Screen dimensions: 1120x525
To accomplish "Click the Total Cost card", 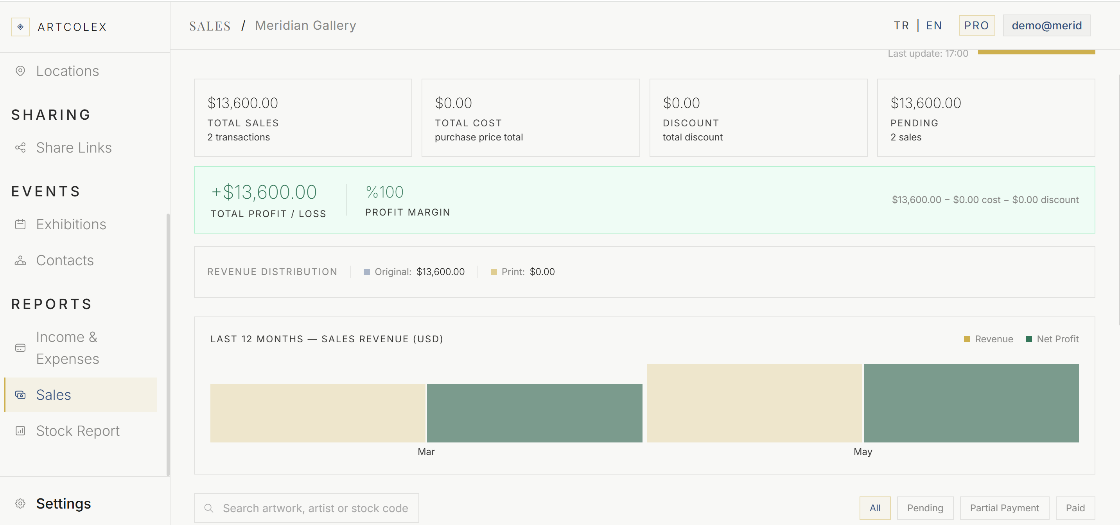I will tap(530, 118).
